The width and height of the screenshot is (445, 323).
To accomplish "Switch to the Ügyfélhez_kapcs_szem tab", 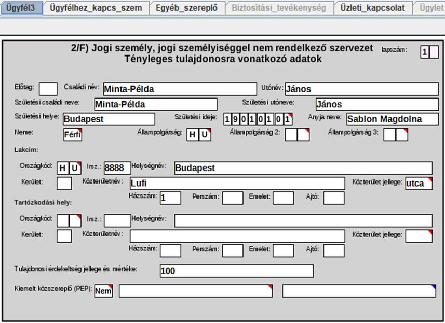I will pos(97,8).
